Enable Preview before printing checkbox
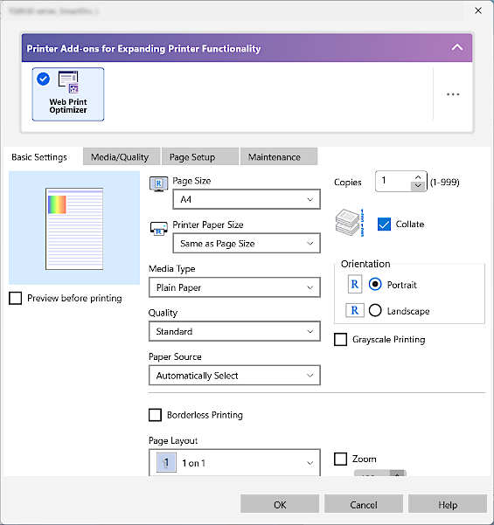This screenshot has height=525, width=494. tap(16, 298)
